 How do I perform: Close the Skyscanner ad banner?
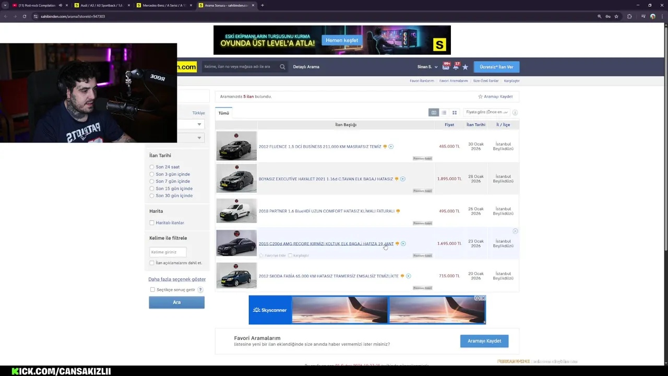coord(483,298)
